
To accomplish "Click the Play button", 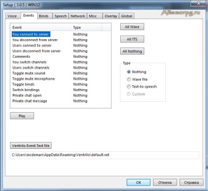I will [x=22, y=116].
